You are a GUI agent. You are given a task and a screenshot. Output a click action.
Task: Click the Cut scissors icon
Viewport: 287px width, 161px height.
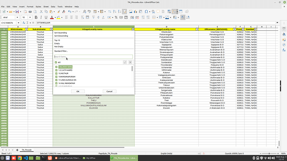point(41,12)
